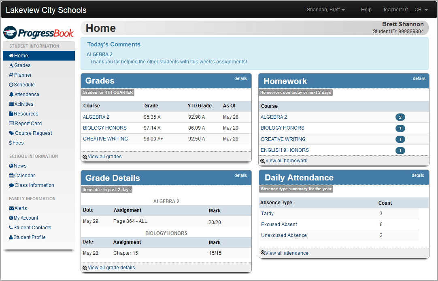
Task: Open CREATIVE WRITING course in Grades table
Action: pos(105,139)
